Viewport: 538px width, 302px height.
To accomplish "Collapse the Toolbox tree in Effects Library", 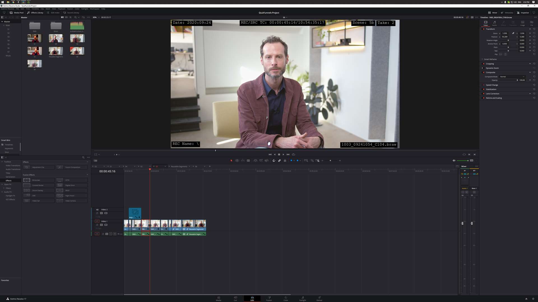I will [x=2, y=162].
